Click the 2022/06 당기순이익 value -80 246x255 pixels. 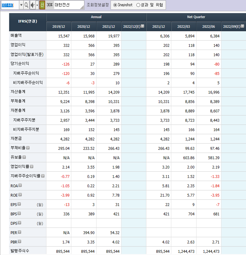tap(217, 64)
